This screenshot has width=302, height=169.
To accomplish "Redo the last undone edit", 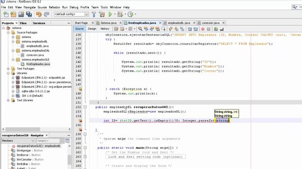I will tap(46, 15).
